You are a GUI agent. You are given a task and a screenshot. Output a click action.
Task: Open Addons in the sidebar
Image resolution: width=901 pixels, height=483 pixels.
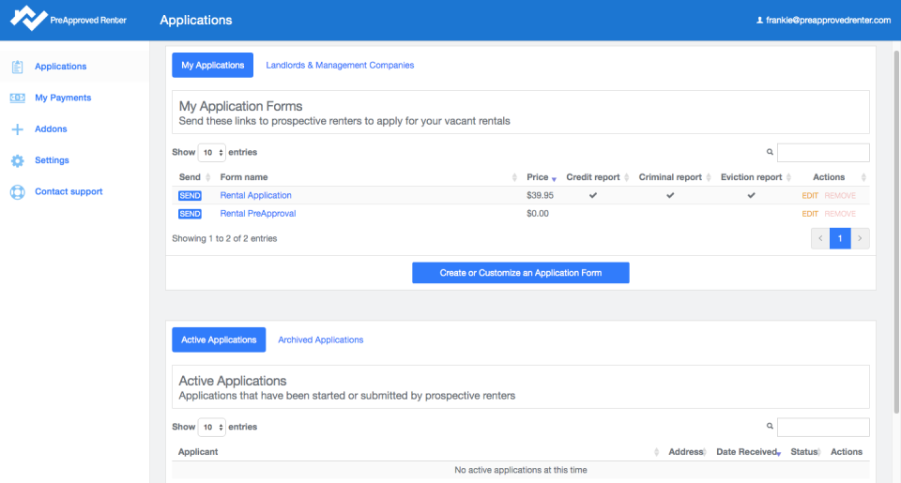51,129
